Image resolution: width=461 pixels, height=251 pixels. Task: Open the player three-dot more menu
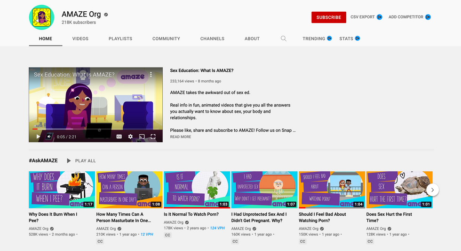coord(151,75)
